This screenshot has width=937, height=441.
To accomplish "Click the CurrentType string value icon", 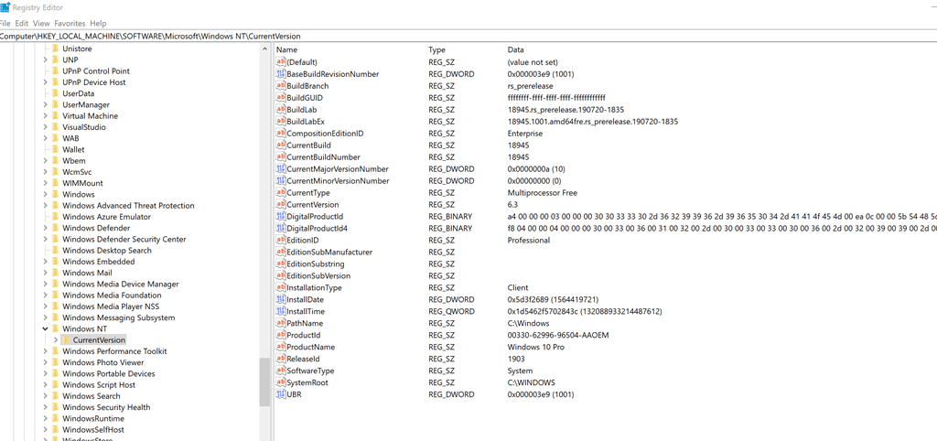I will click(281, 193).
